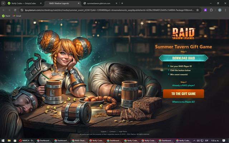Open the tab search dropdown arrow
The width and height of the screenshot is (229, 143).
pyautogui.click(x=3, y=3)
